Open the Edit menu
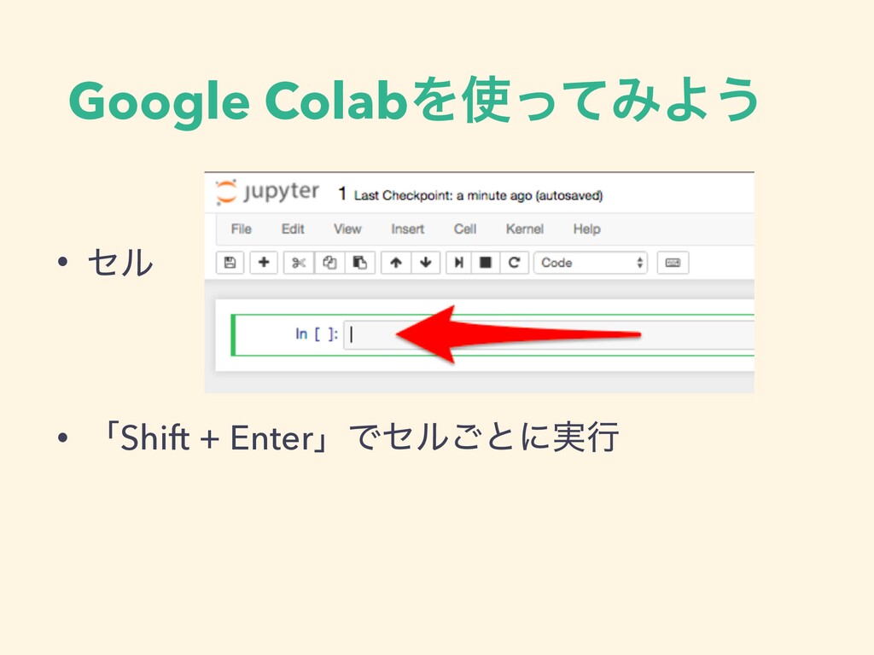This screenshot has width=874, height=655. 293,229
